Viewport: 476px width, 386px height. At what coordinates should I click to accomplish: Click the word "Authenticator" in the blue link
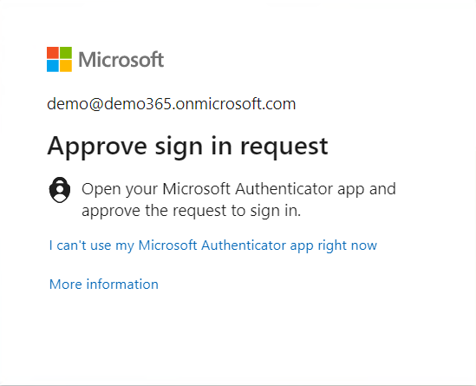pos(244,245)
